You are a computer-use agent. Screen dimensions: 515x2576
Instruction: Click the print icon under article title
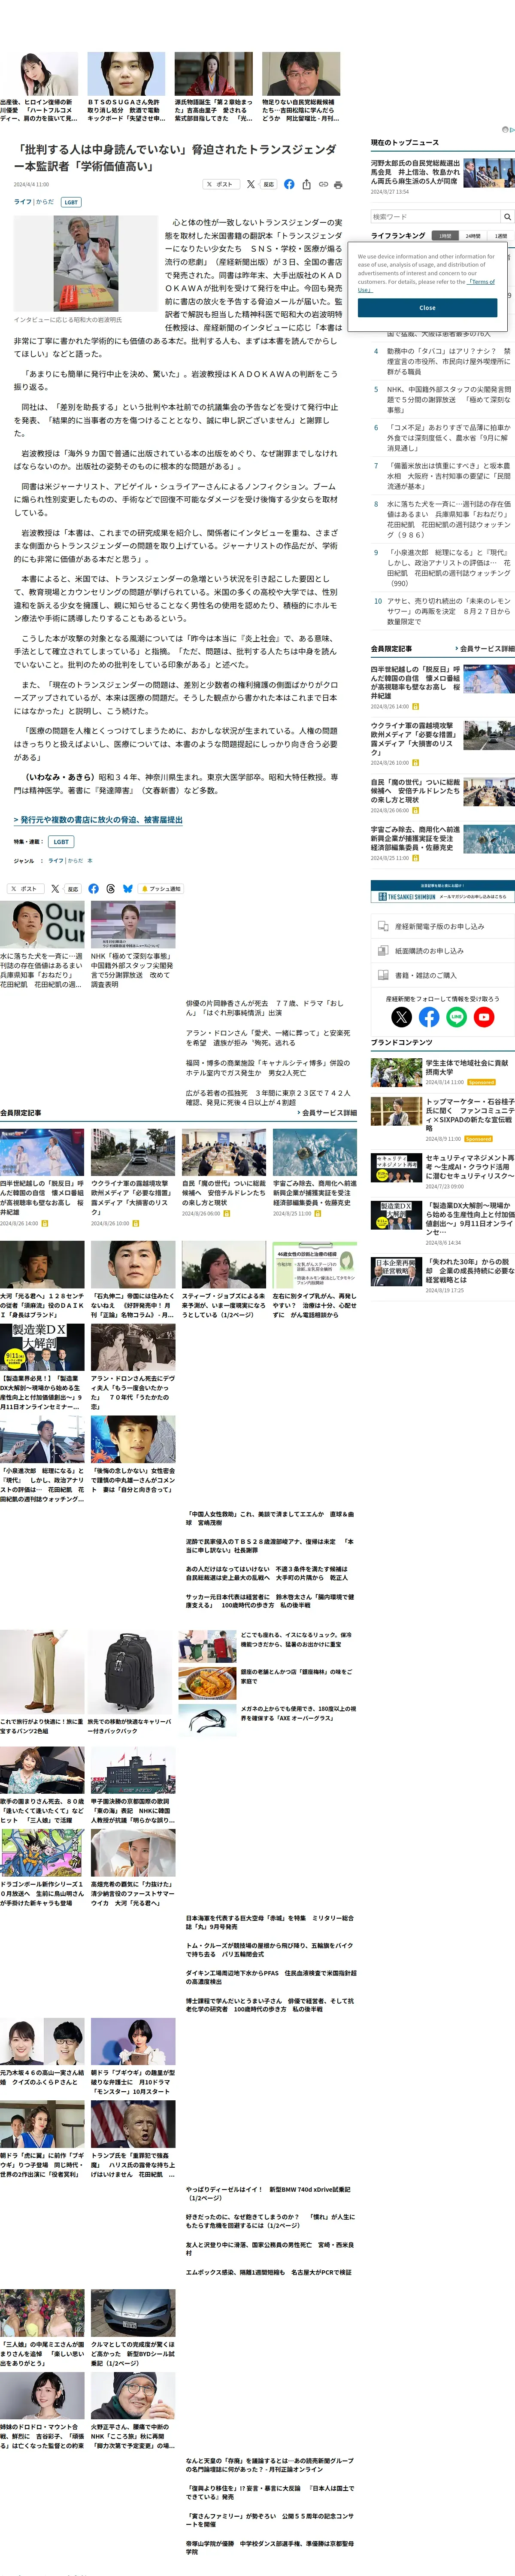[x=338, y=184]
